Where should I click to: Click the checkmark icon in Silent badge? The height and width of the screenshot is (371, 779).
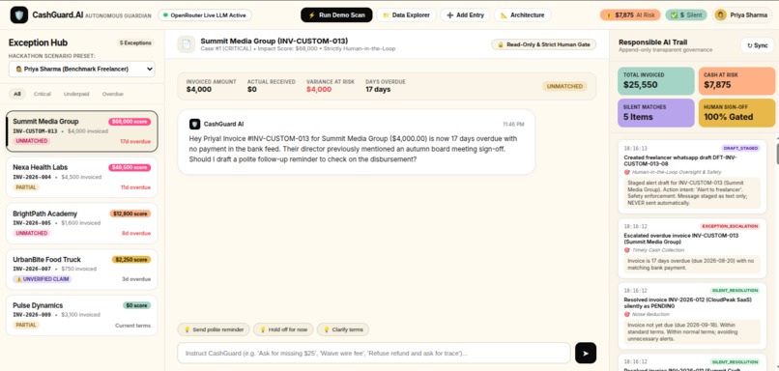click(675, 15)
